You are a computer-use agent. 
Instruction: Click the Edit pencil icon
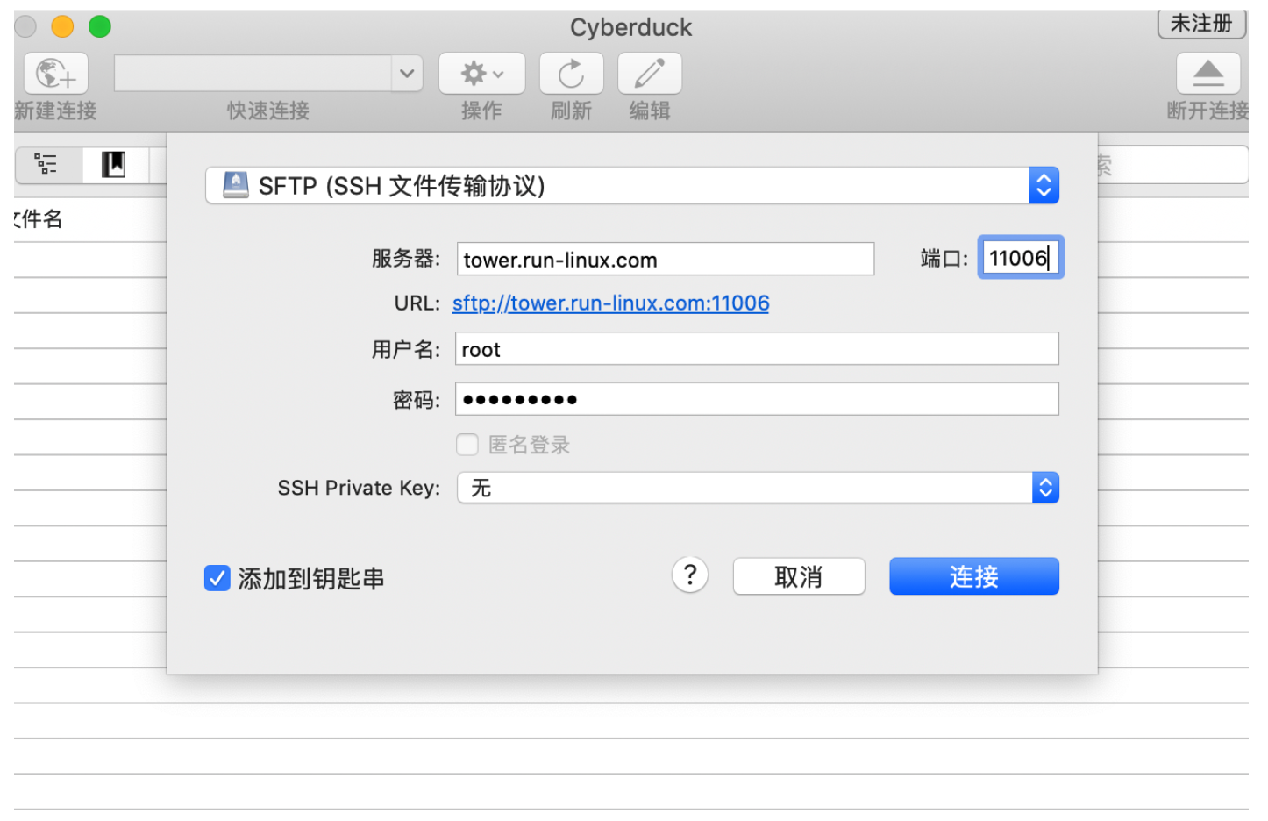(x=650, y=74)
